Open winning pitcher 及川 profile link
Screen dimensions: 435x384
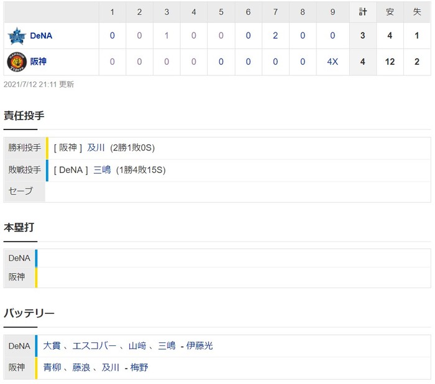[x=96, y=148]
